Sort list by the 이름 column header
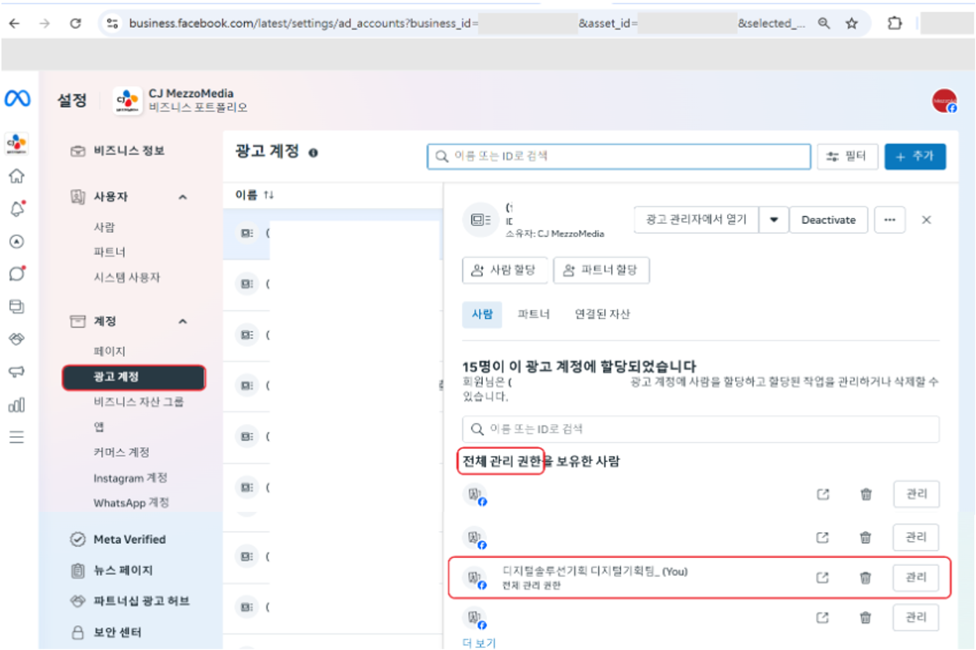This screenshot has height=650, width=976. 254,195
